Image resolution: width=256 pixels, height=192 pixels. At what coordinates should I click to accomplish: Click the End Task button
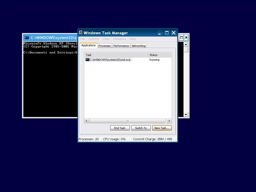pos(120,128)
